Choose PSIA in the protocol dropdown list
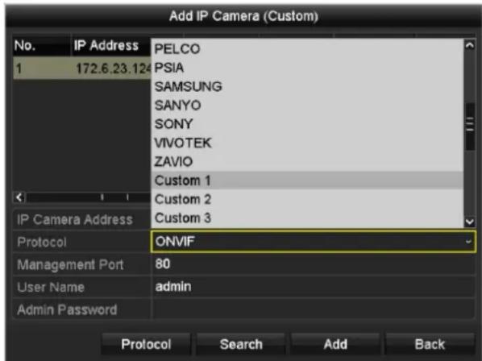The image size is (482, 361). tap(307, 68)
